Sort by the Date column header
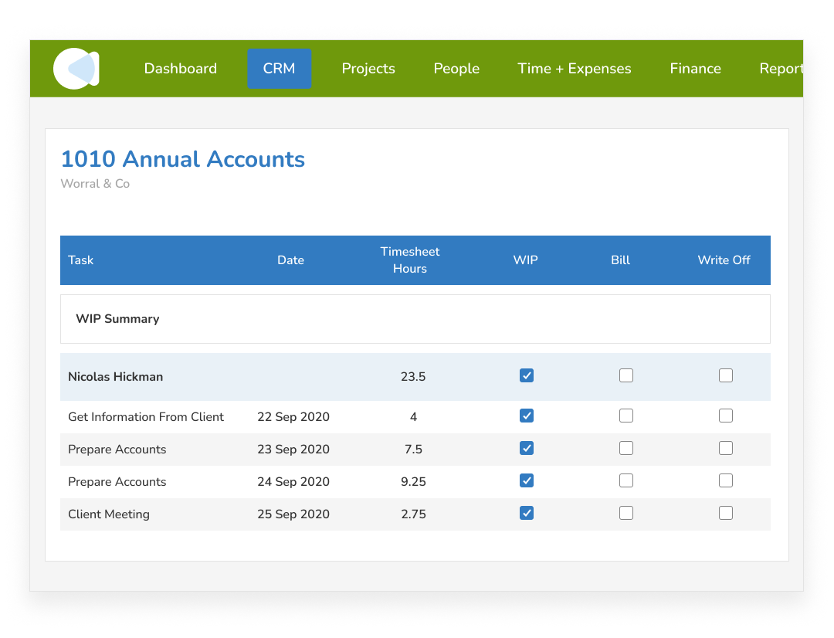The image size is (834, 638). (x=290, y=260)
